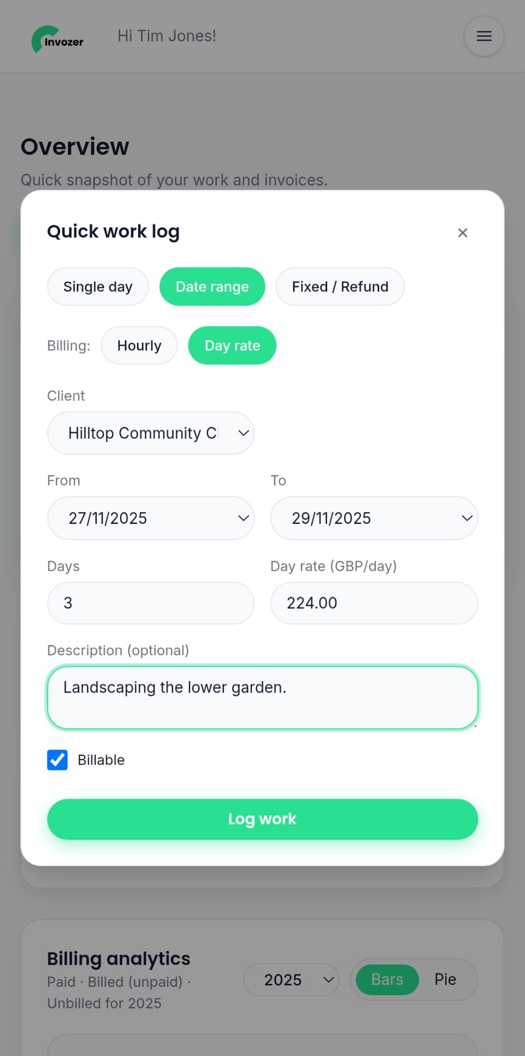Close the Quick work log dialog

462,233
